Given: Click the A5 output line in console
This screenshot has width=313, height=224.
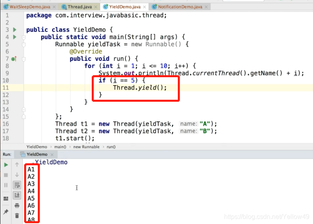Looking at the screenshot, I should [x=31, y=198].
